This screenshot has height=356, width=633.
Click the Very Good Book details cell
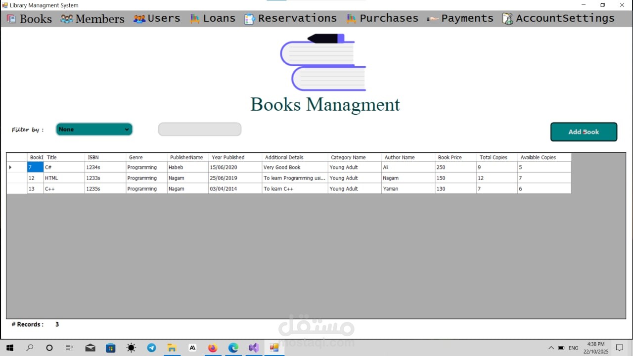pyautogui.click(x=295, y=167)
